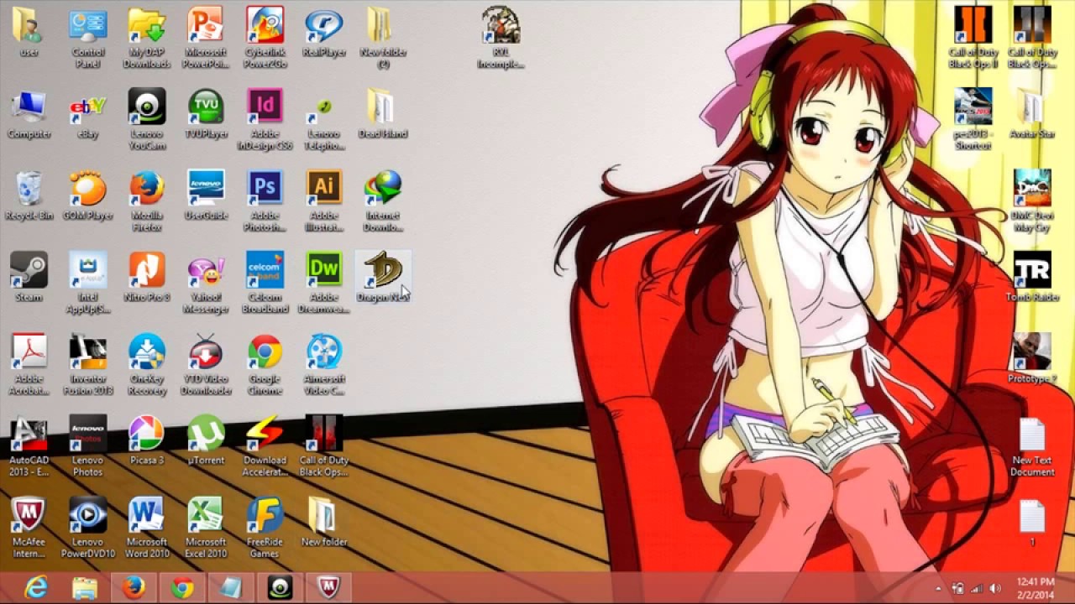Select the Recycle Bin icon
Screen dimensions: 1075x604
coord(29,195)
